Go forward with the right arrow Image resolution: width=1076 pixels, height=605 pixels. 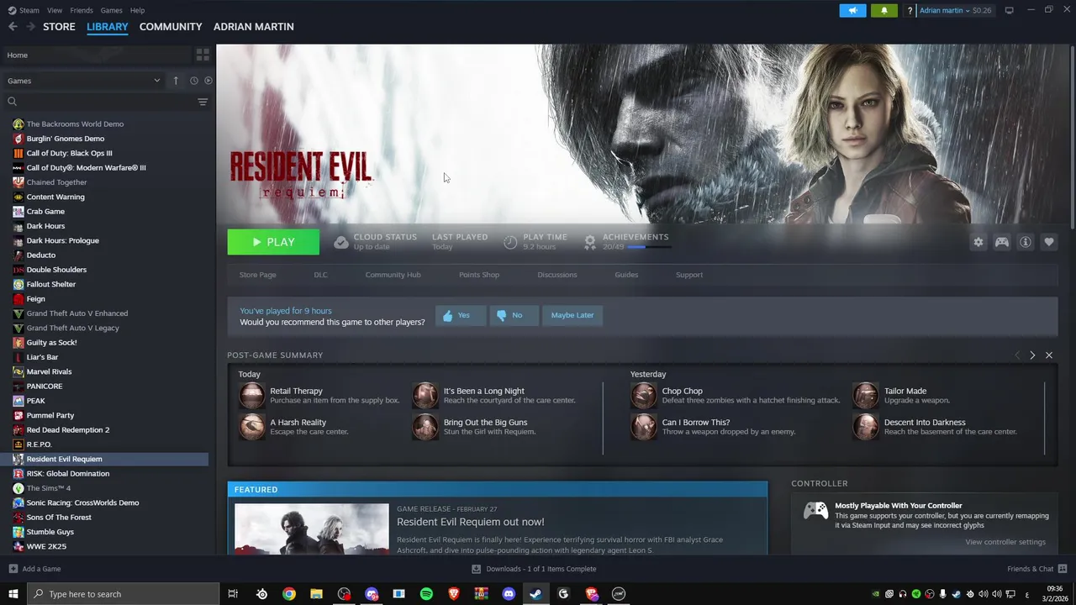tap(30, 27)
